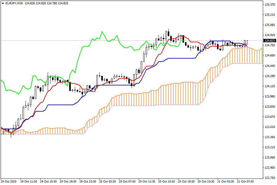Image resolution: width=277 pixels, height=185 pixels.
Task: Click the 125.065 level on price scale
Action: point(270,25)
